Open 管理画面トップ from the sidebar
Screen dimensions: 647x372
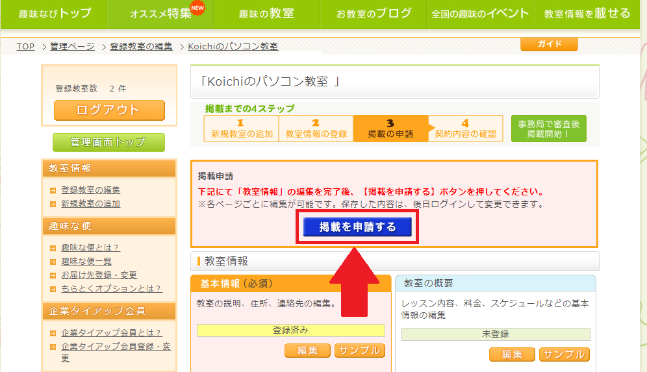click(x=108, y=142)
